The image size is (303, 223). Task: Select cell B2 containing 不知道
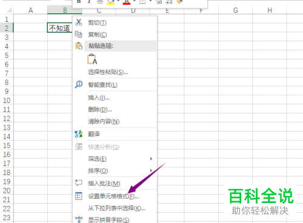click(60, 28)
